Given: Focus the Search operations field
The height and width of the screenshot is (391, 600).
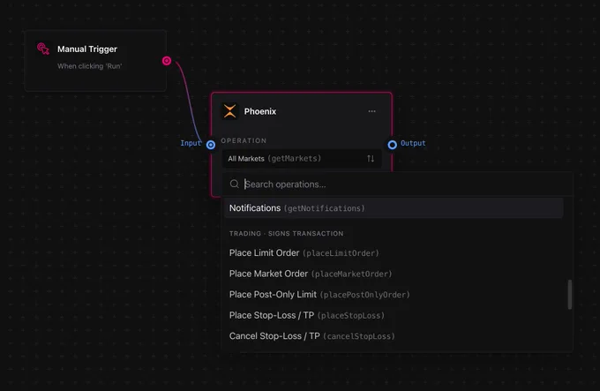Looking at the screenshot, I should [397, 184].
